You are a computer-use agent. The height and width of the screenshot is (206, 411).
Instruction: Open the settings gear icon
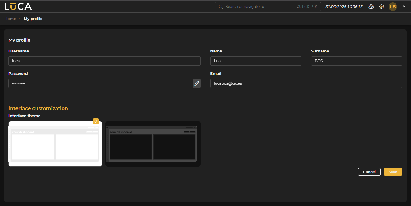(382, 7)
